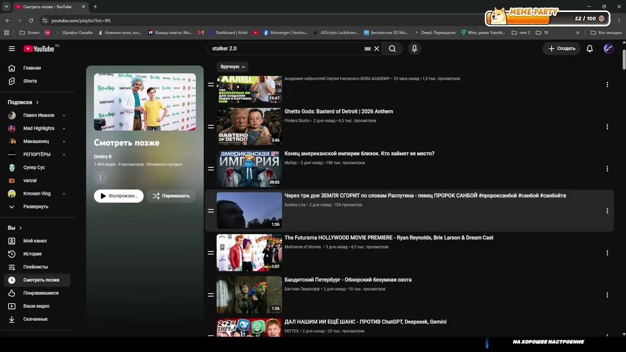626x352 pixels.
Task: Open the account avatar menu
Action: 608,49
